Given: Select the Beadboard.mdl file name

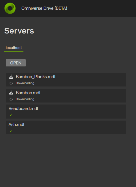Looking at the screenshot, I should [23, 109].
